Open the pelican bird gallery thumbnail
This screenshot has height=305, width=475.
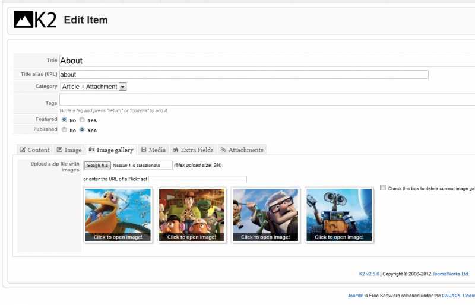coord(118,215)
